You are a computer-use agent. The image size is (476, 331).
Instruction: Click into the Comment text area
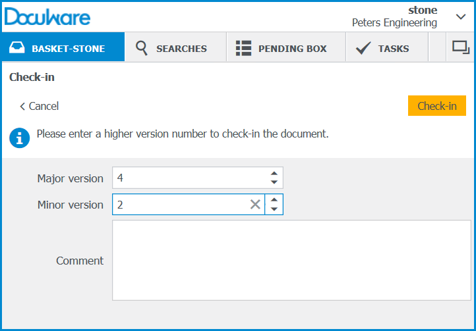pos(291,260)
